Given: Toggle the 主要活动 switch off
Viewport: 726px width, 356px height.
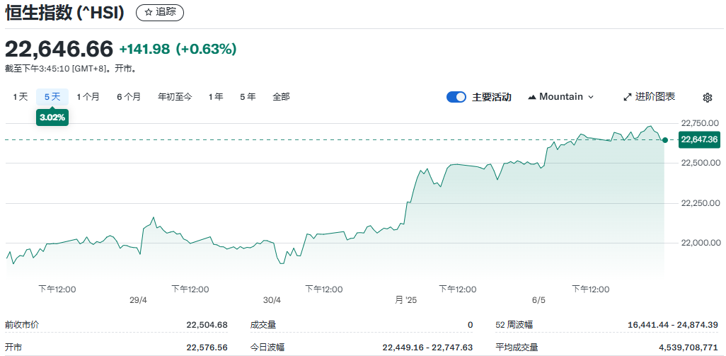Looking at the screenshot, I should (456, 97).
